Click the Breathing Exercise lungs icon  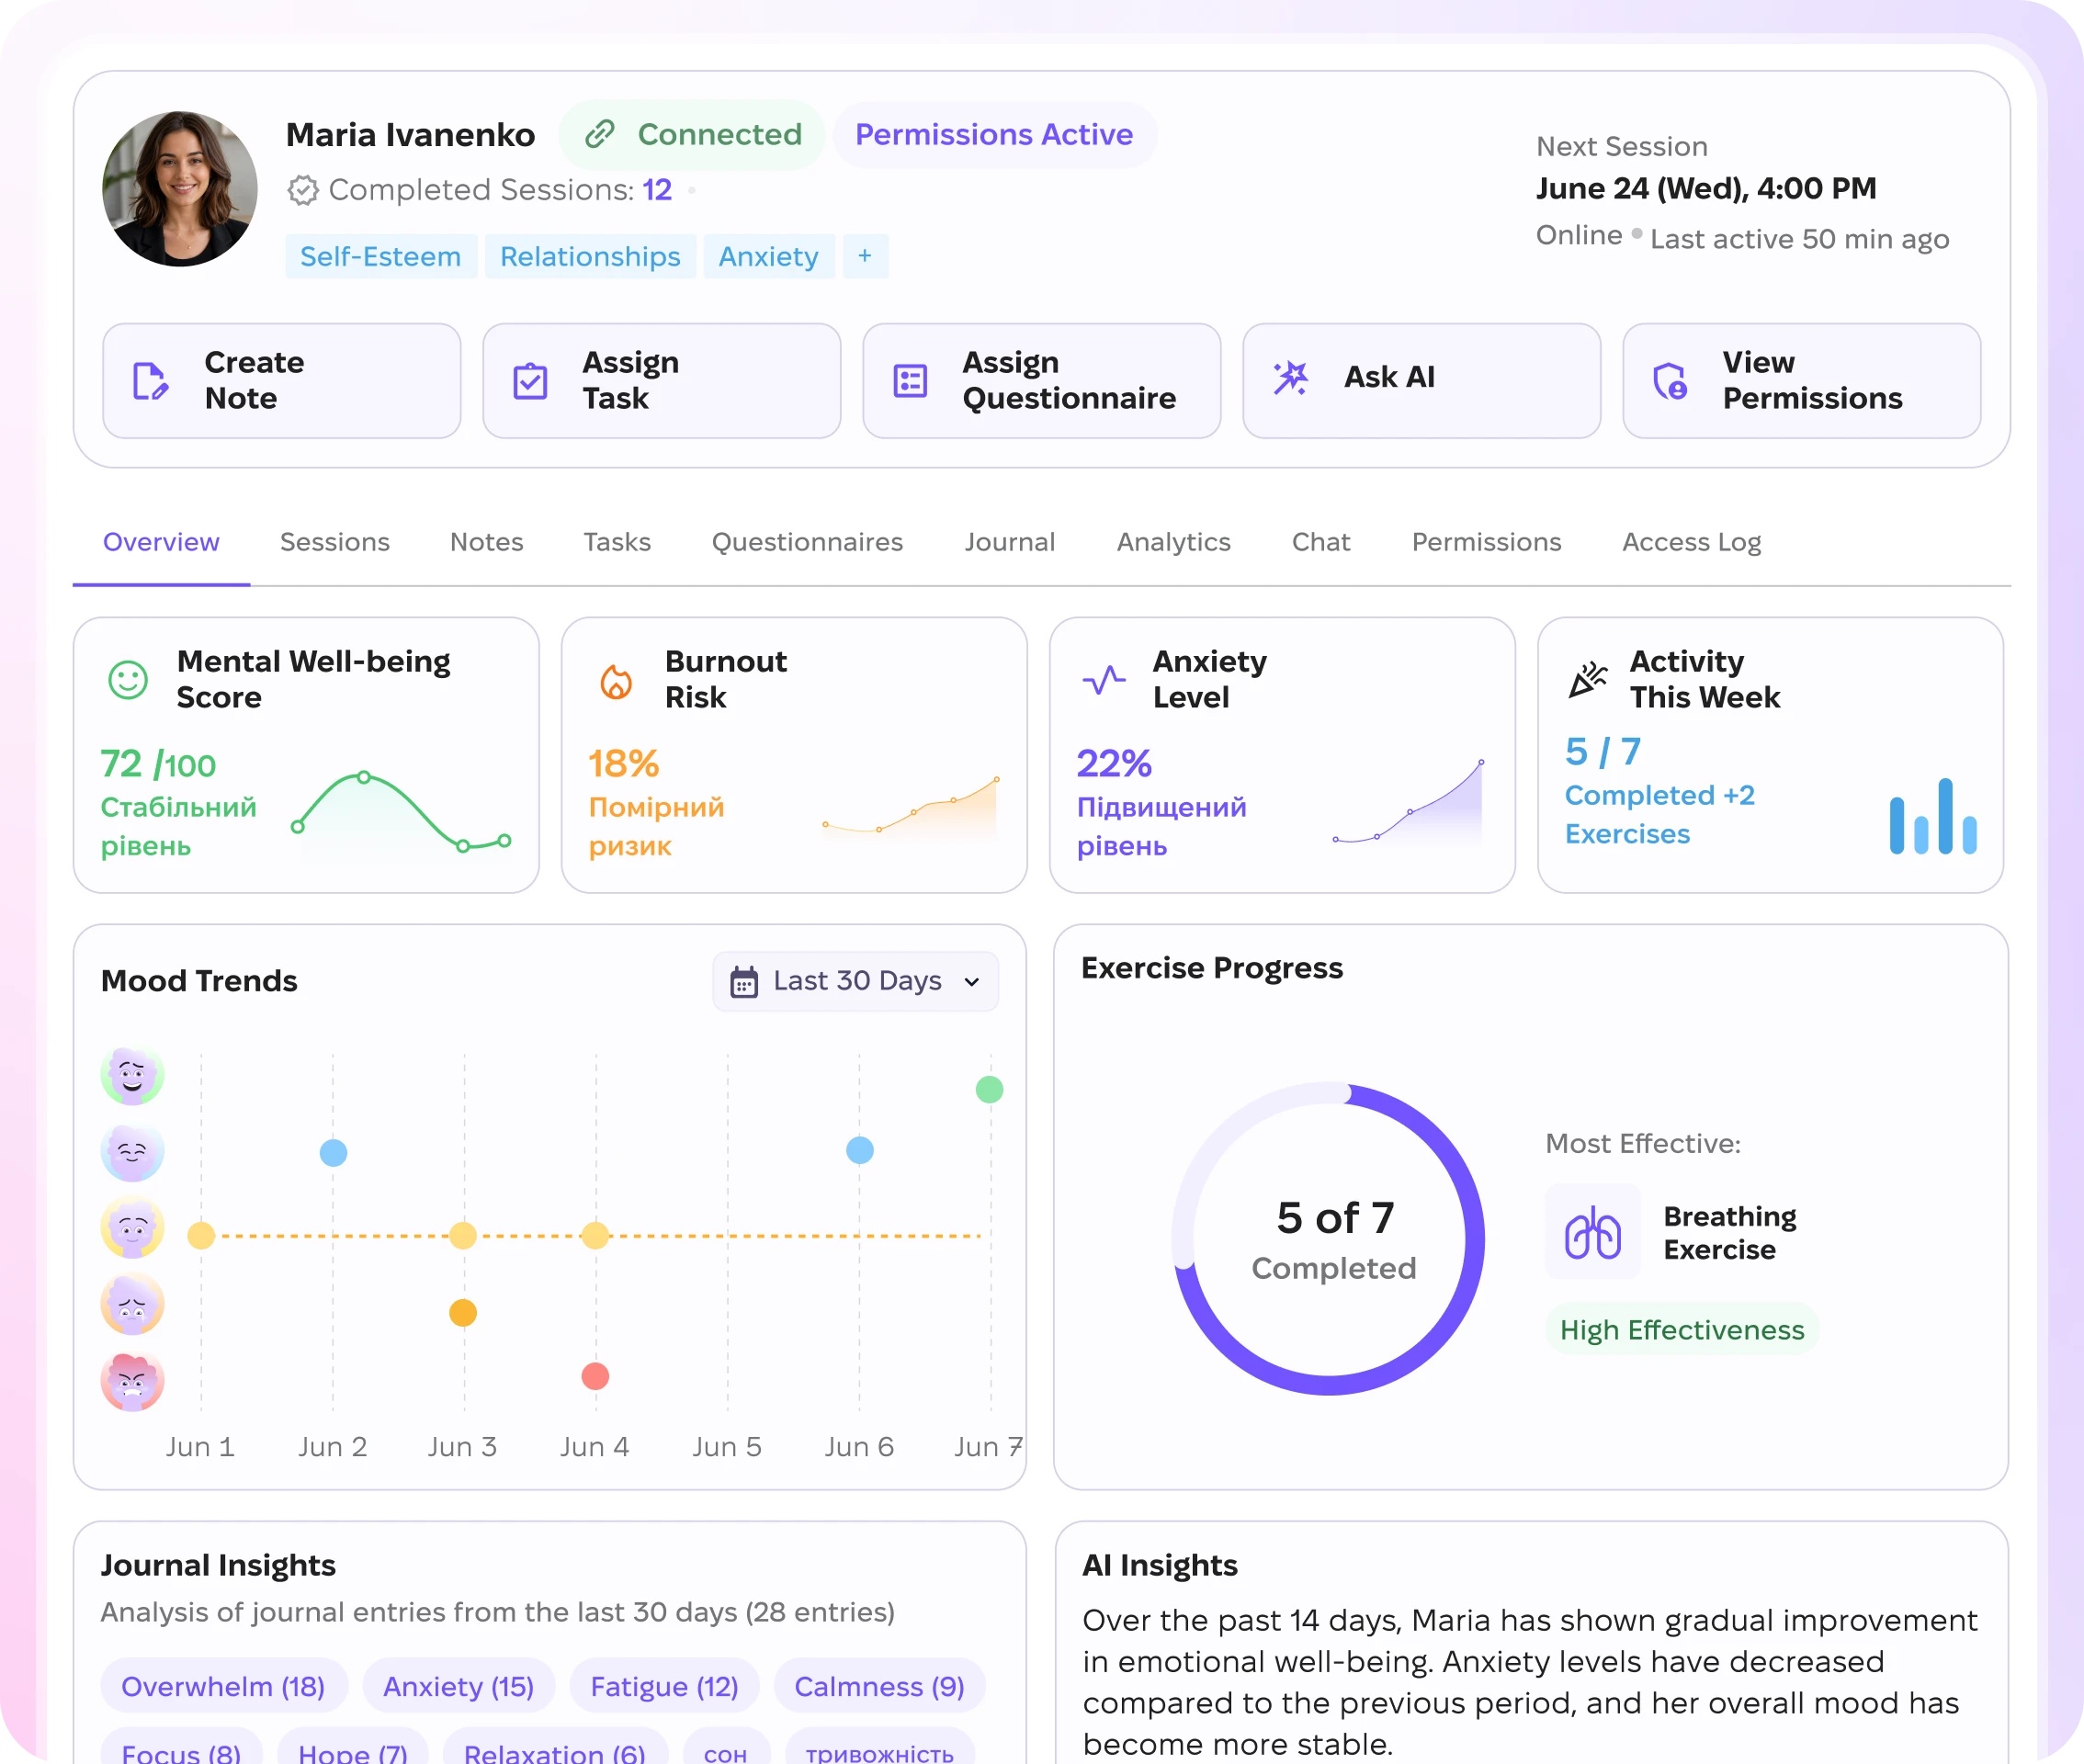1593,1232
